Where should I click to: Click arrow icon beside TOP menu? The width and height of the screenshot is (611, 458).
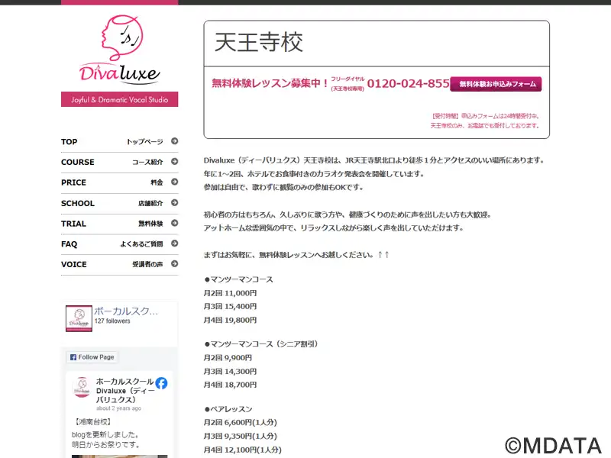pos(175,141)
